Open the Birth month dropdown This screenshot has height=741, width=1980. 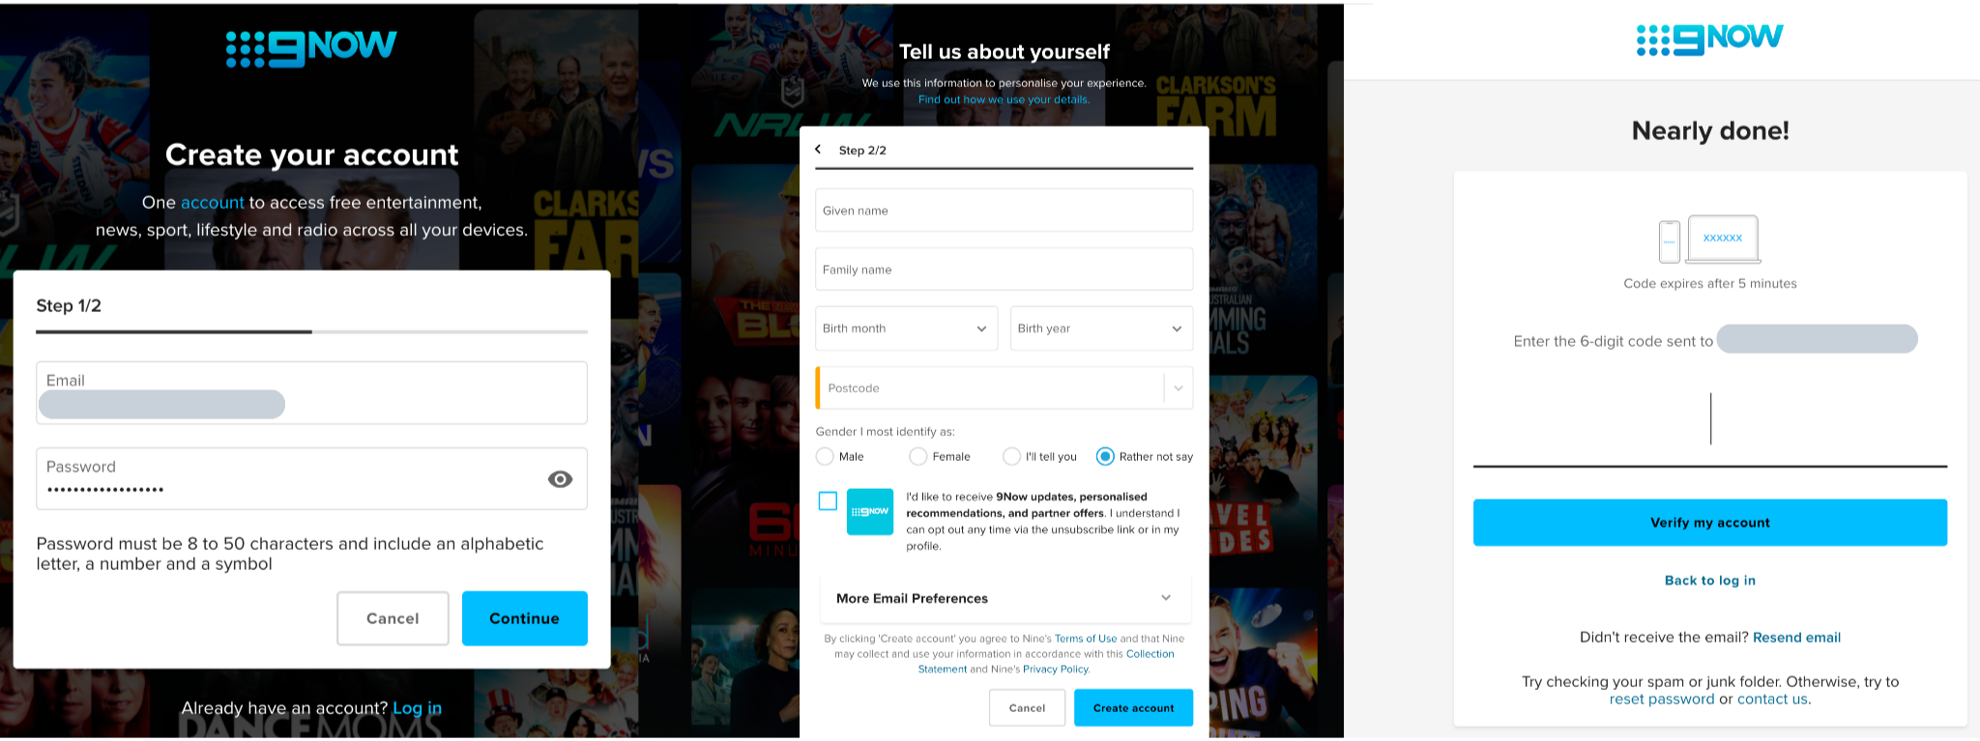pyautogui.click(x=906, y=328)
